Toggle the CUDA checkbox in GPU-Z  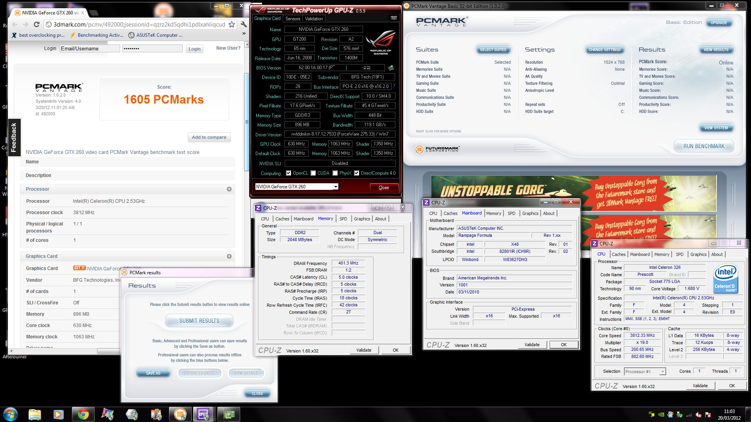click(313, 173)
